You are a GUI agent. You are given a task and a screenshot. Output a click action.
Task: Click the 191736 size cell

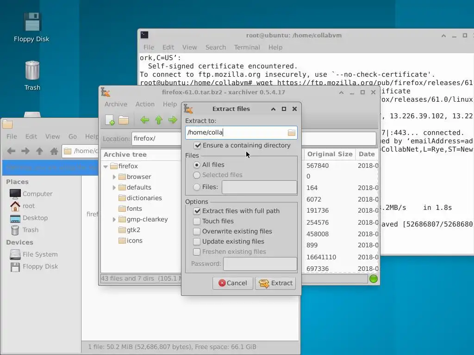(318, 210)
